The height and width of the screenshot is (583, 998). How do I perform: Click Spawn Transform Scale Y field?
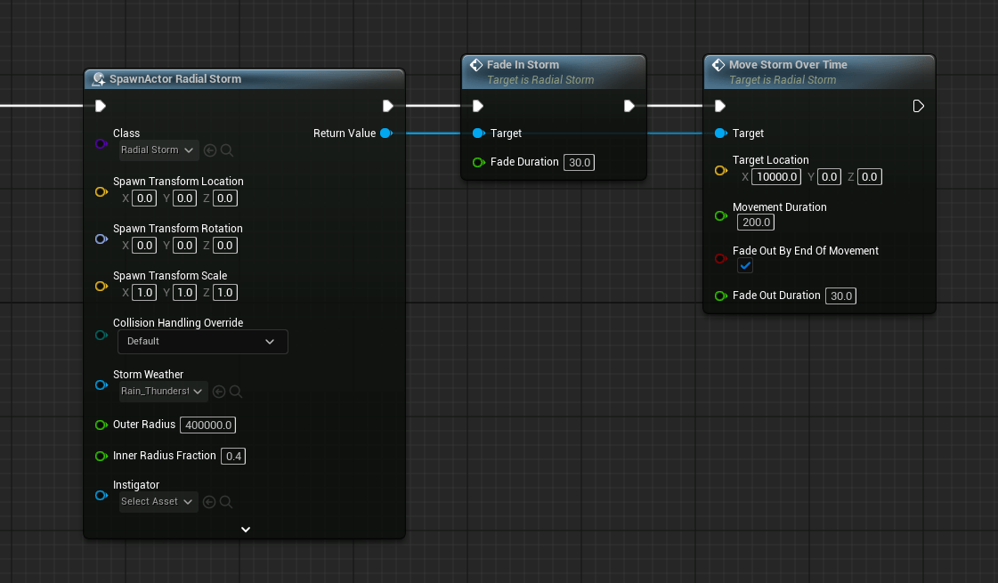click(x=184, y=292)
